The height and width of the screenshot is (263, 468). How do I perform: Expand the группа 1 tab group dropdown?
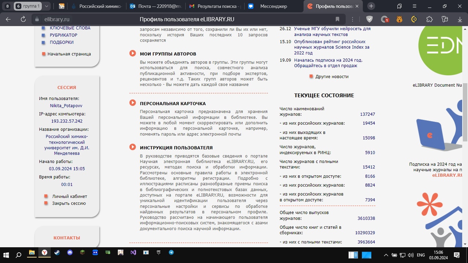click(x=46, y=6)
